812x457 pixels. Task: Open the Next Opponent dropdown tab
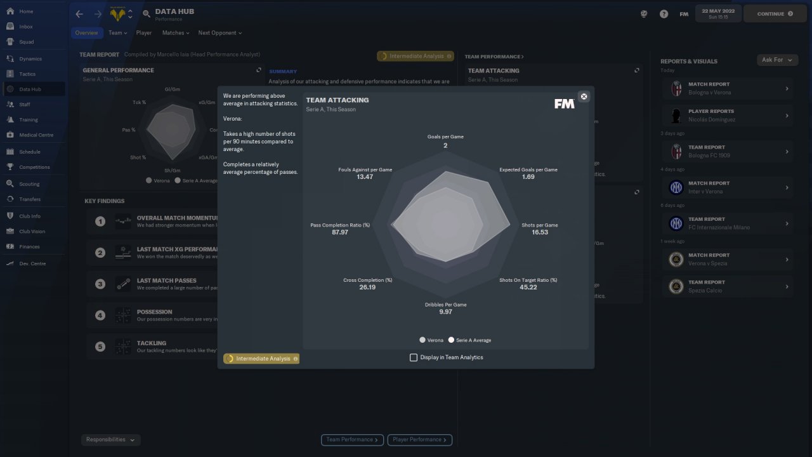(x=219, y=33)
